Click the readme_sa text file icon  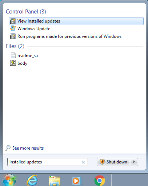pos(13,55)
